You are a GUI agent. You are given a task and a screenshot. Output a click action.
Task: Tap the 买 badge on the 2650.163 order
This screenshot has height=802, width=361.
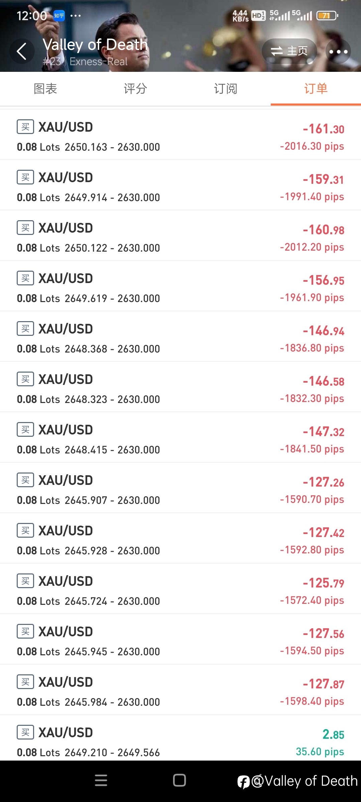(25, 127)
